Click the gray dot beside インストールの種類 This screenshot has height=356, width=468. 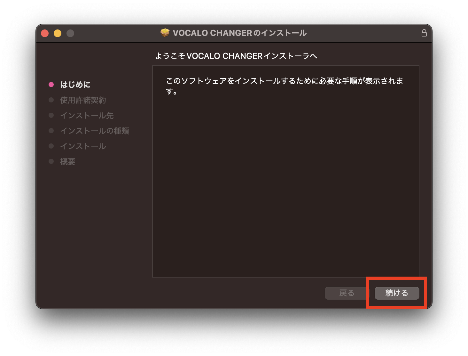click(51, 130)
